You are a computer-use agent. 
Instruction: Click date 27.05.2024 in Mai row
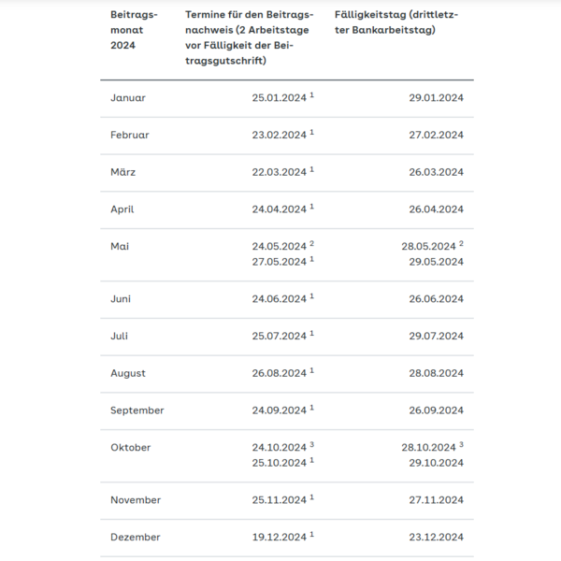pos(279,262)
